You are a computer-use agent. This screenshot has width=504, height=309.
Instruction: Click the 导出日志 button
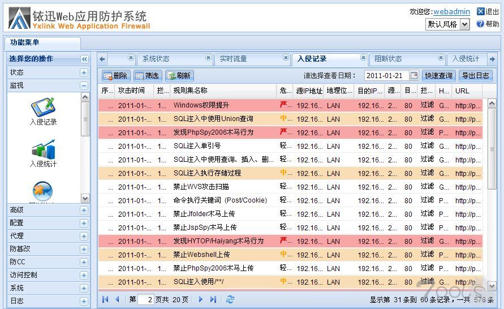click(x=476, y=75)
